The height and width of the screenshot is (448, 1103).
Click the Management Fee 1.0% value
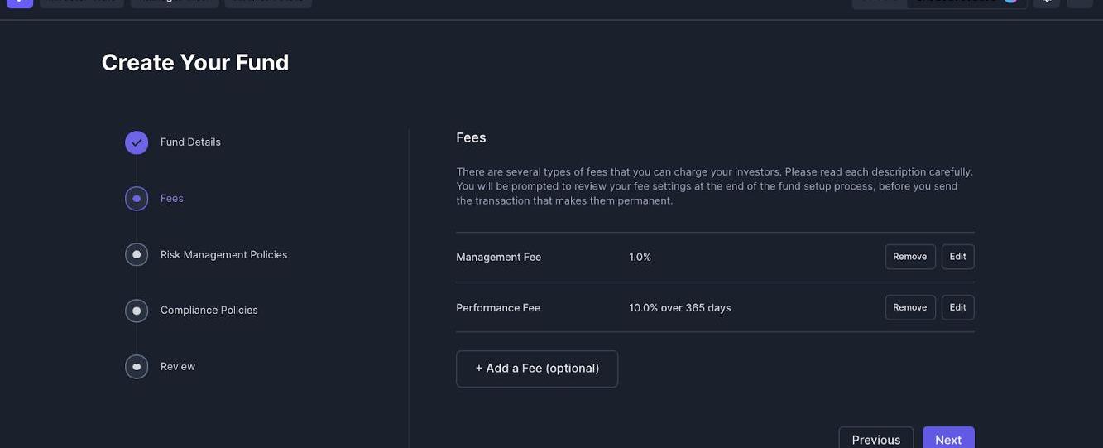pyautogui.click(x=640, y=258)
